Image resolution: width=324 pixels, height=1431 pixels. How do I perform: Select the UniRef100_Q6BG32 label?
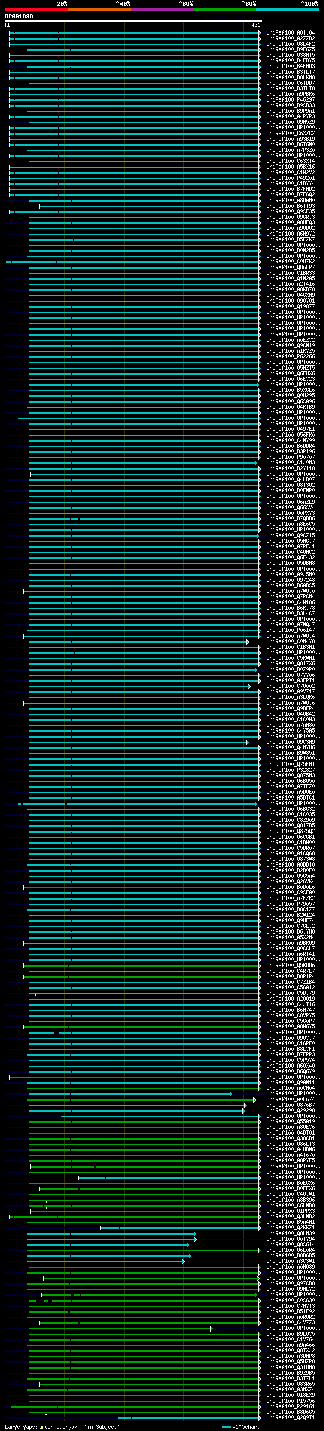click(x=290, y=808)
